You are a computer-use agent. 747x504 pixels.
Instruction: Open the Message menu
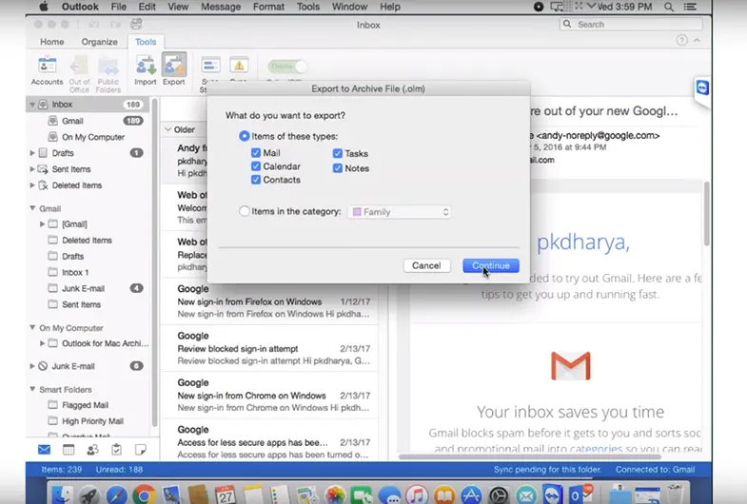pos(221,7)
